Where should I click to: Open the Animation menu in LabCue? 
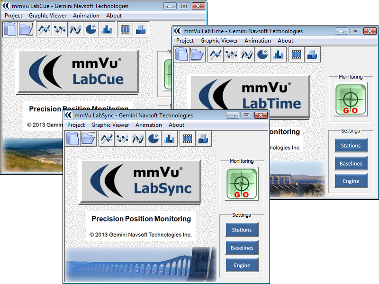pos(86,16)
